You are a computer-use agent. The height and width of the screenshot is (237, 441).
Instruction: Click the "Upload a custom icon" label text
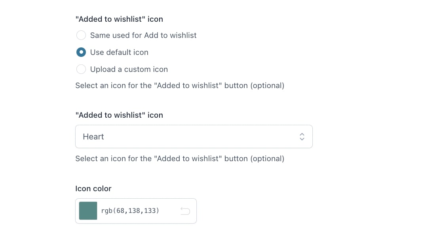coord(129,69)
